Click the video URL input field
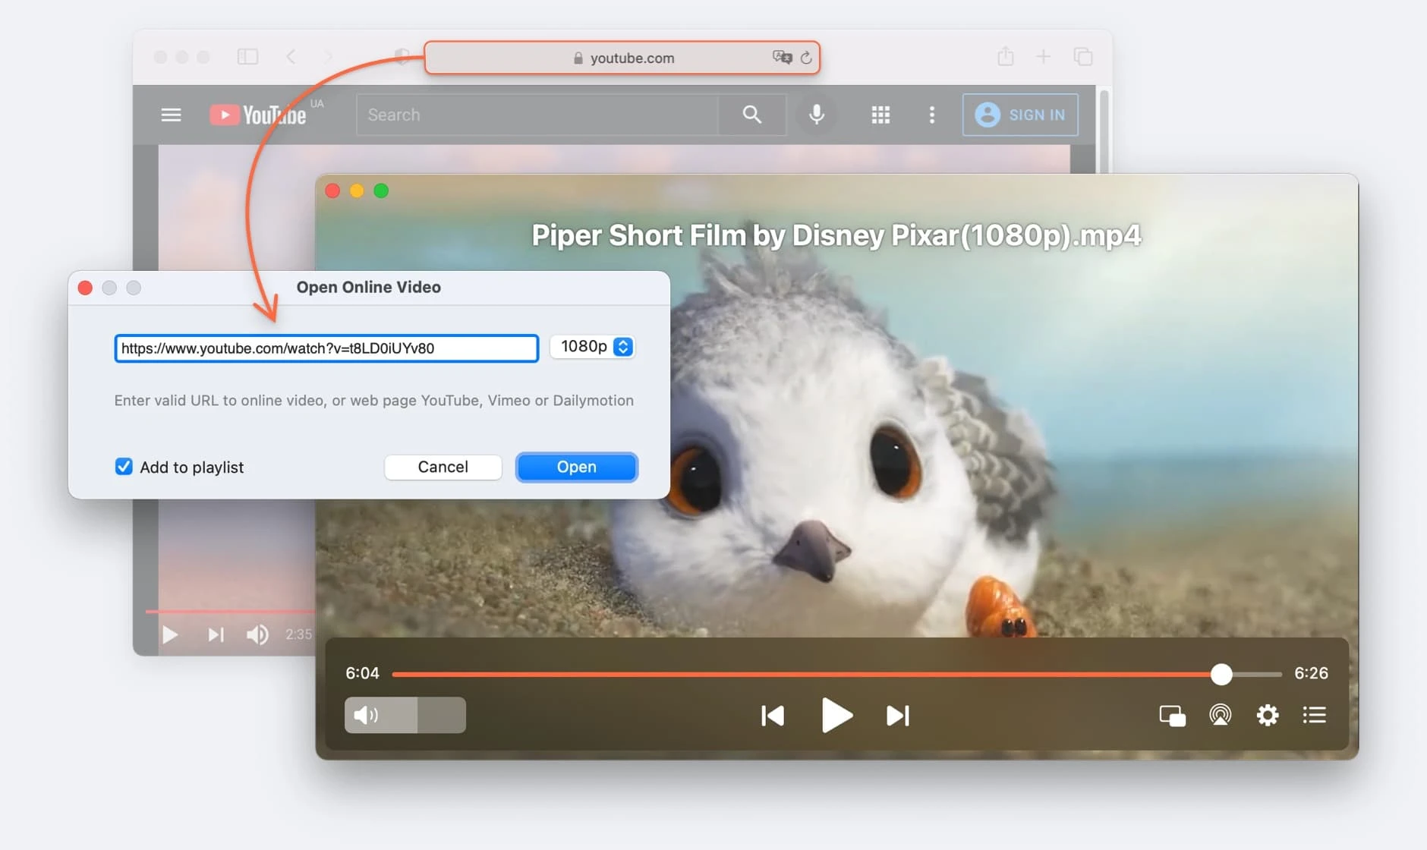1427x850 pixels. point(326,348)
